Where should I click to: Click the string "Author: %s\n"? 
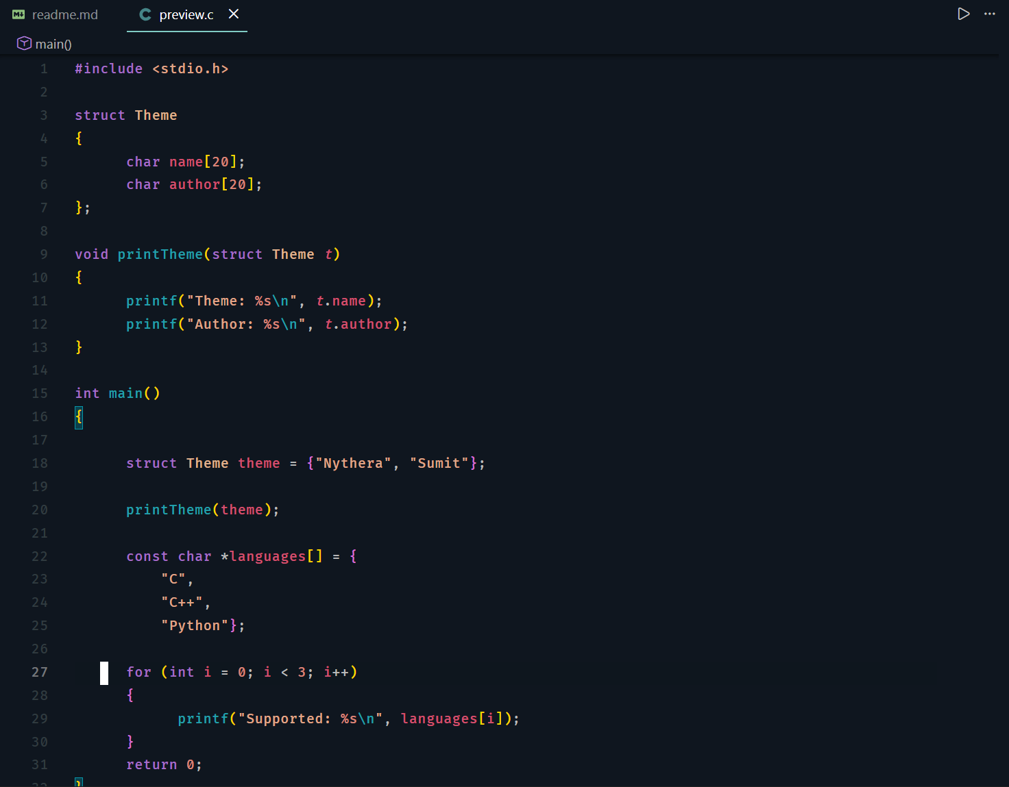click(246, 324)
